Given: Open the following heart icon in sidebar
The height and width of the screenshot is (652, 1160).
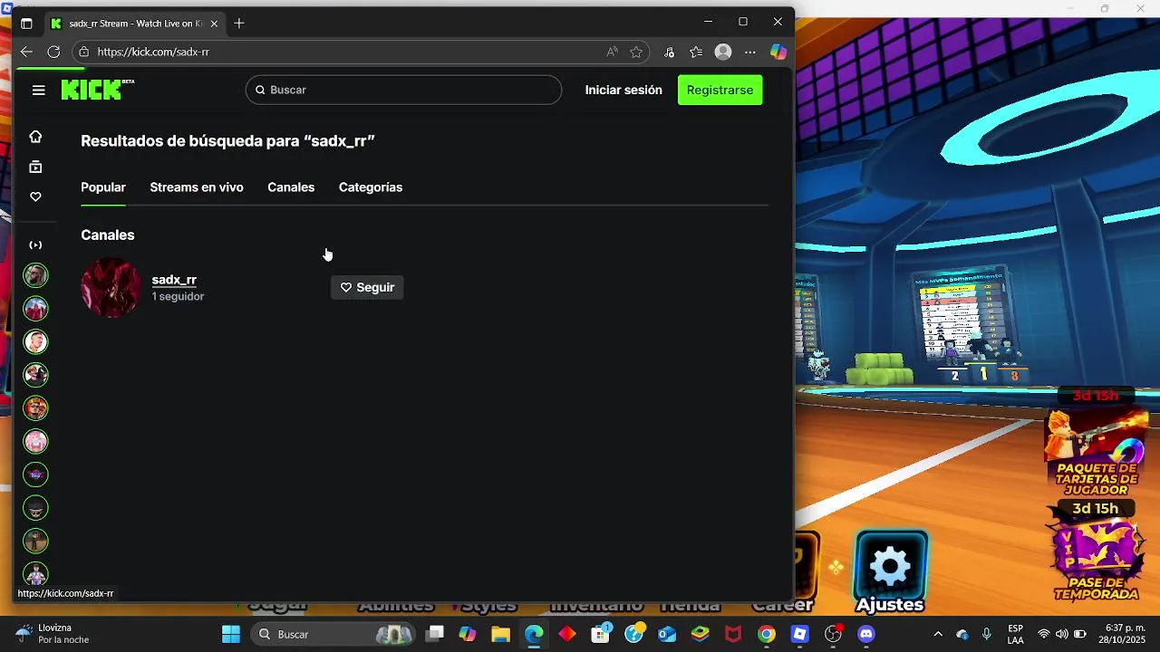Looking at the screenshot, I should tap(35, 197).
